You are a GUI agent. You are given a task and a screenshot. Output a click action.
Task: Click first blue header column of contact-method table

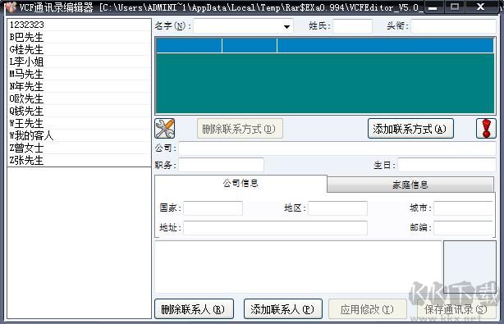[189, 45]
